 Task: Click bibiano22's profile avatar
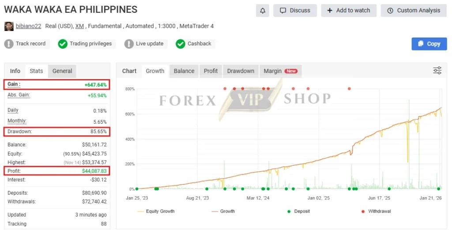9,26
